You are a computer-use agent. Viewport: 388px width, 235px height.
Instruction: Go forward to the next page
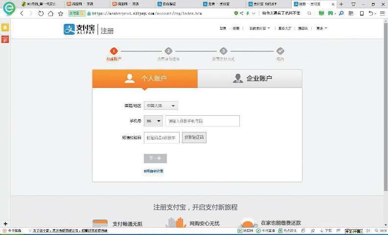(x=31, y=13)
